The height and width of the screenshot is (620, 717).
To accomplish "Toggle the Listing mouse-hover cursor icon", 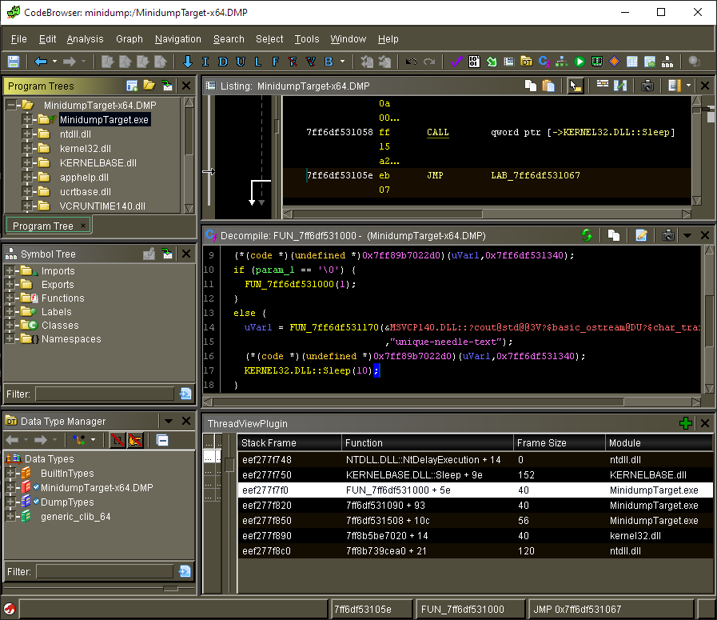I will pos(576,86).
